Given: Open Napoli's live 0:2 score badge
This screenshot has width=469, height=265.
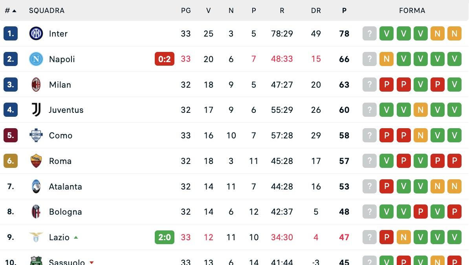Looking at the screenshot, I should 165,59.
